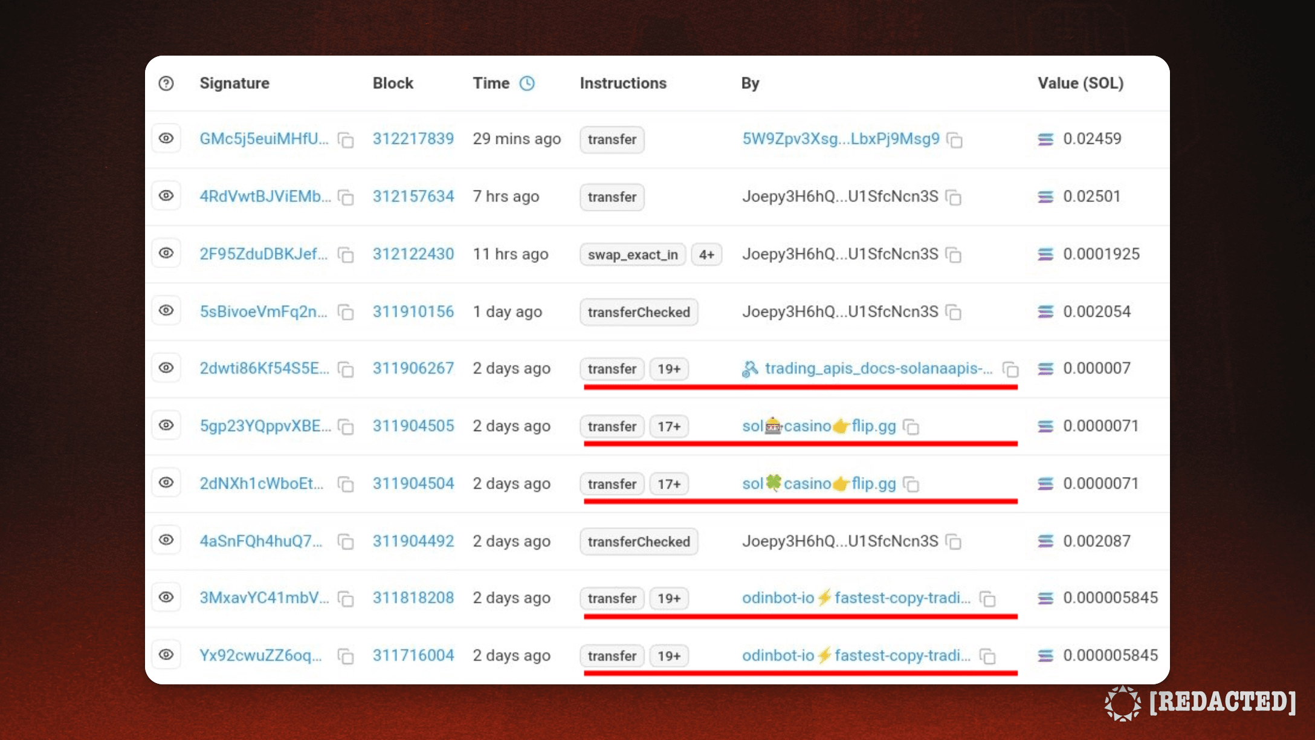This screenshot has width=1315, height=740.
Task: Expand 19+ instructions in block 311906267 row
Action: click(x=669, y=369)
